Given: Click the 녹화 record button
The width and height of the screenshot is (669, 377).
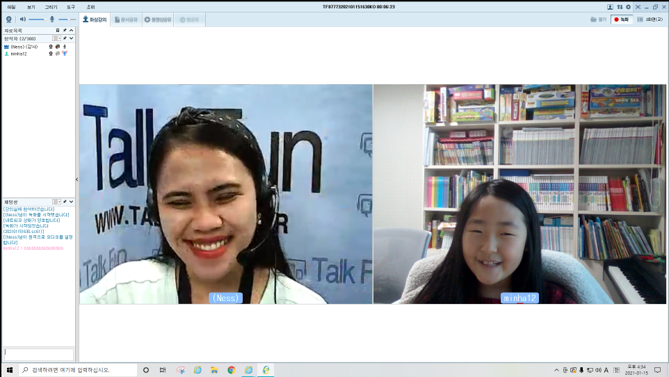Looking at the screenshot, I should (x=621, y=19).
